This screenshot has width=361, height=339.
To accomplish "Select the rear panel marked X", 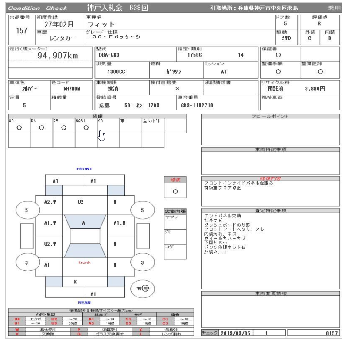I will (x=75, y=282).
